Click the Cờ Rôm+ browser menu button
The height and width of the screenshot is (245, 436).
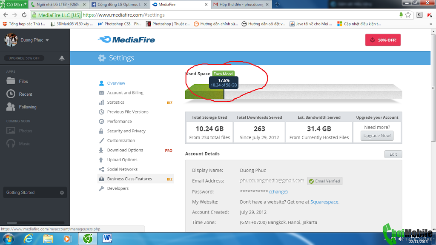pos(14,4)
